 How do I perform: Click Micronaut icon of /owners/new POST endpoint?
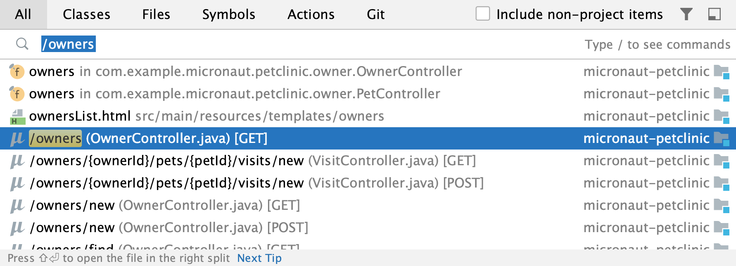point(17,228)
